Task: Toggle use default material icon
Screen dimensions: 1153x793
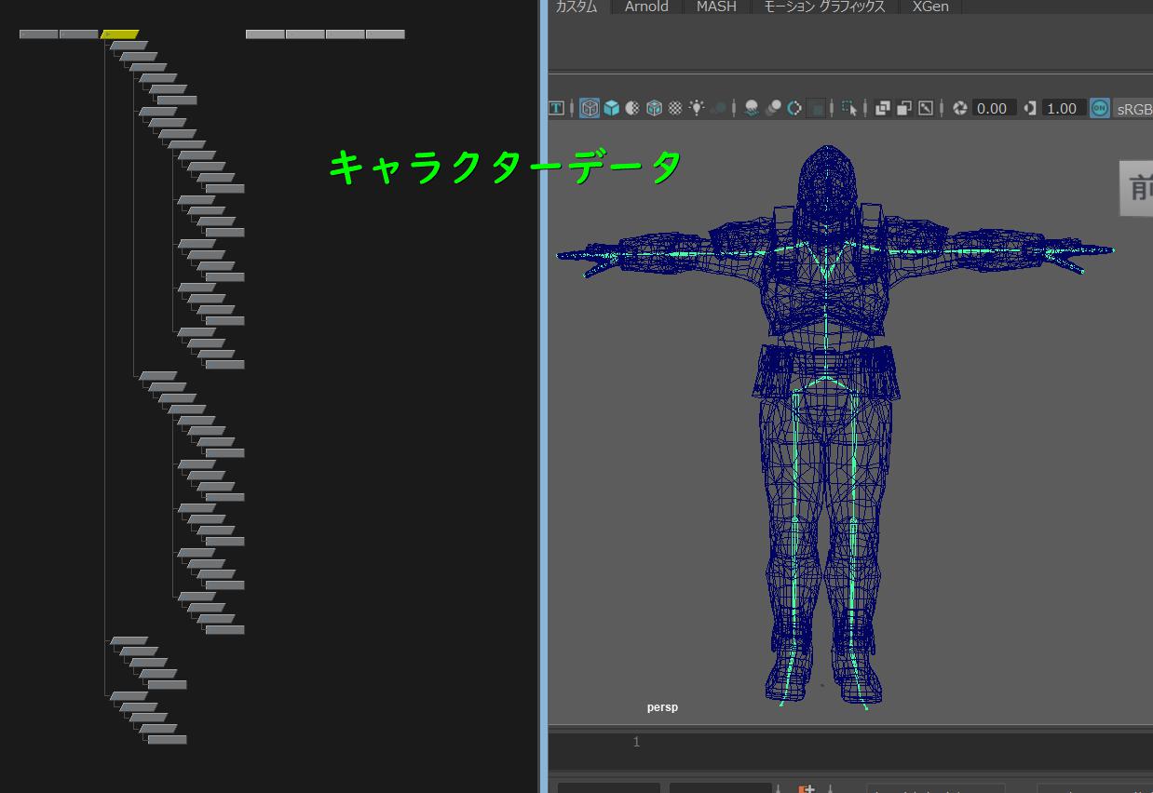Action: point(632,108)
